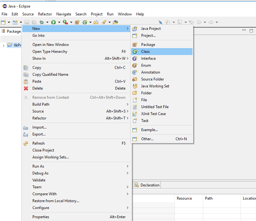256x221 pixels.
Task: Open the Source menu in the menu bar
Action: 28,14
